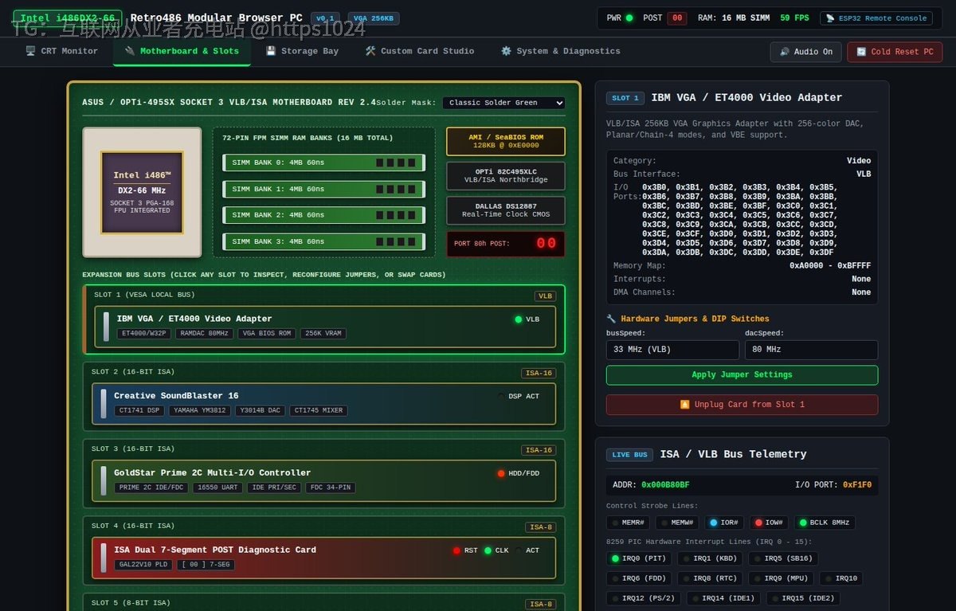Click the "GAL22V10 PLD" chip label
The height and width of the screenshot is (611, 956).
click(x=143, y=565)
